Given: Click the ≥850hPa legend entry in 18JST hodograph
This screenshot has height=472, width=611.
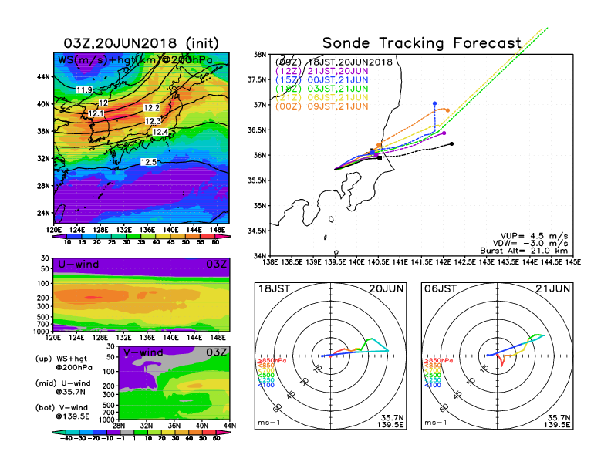Looking at the screenshot, I should point(272,361).
